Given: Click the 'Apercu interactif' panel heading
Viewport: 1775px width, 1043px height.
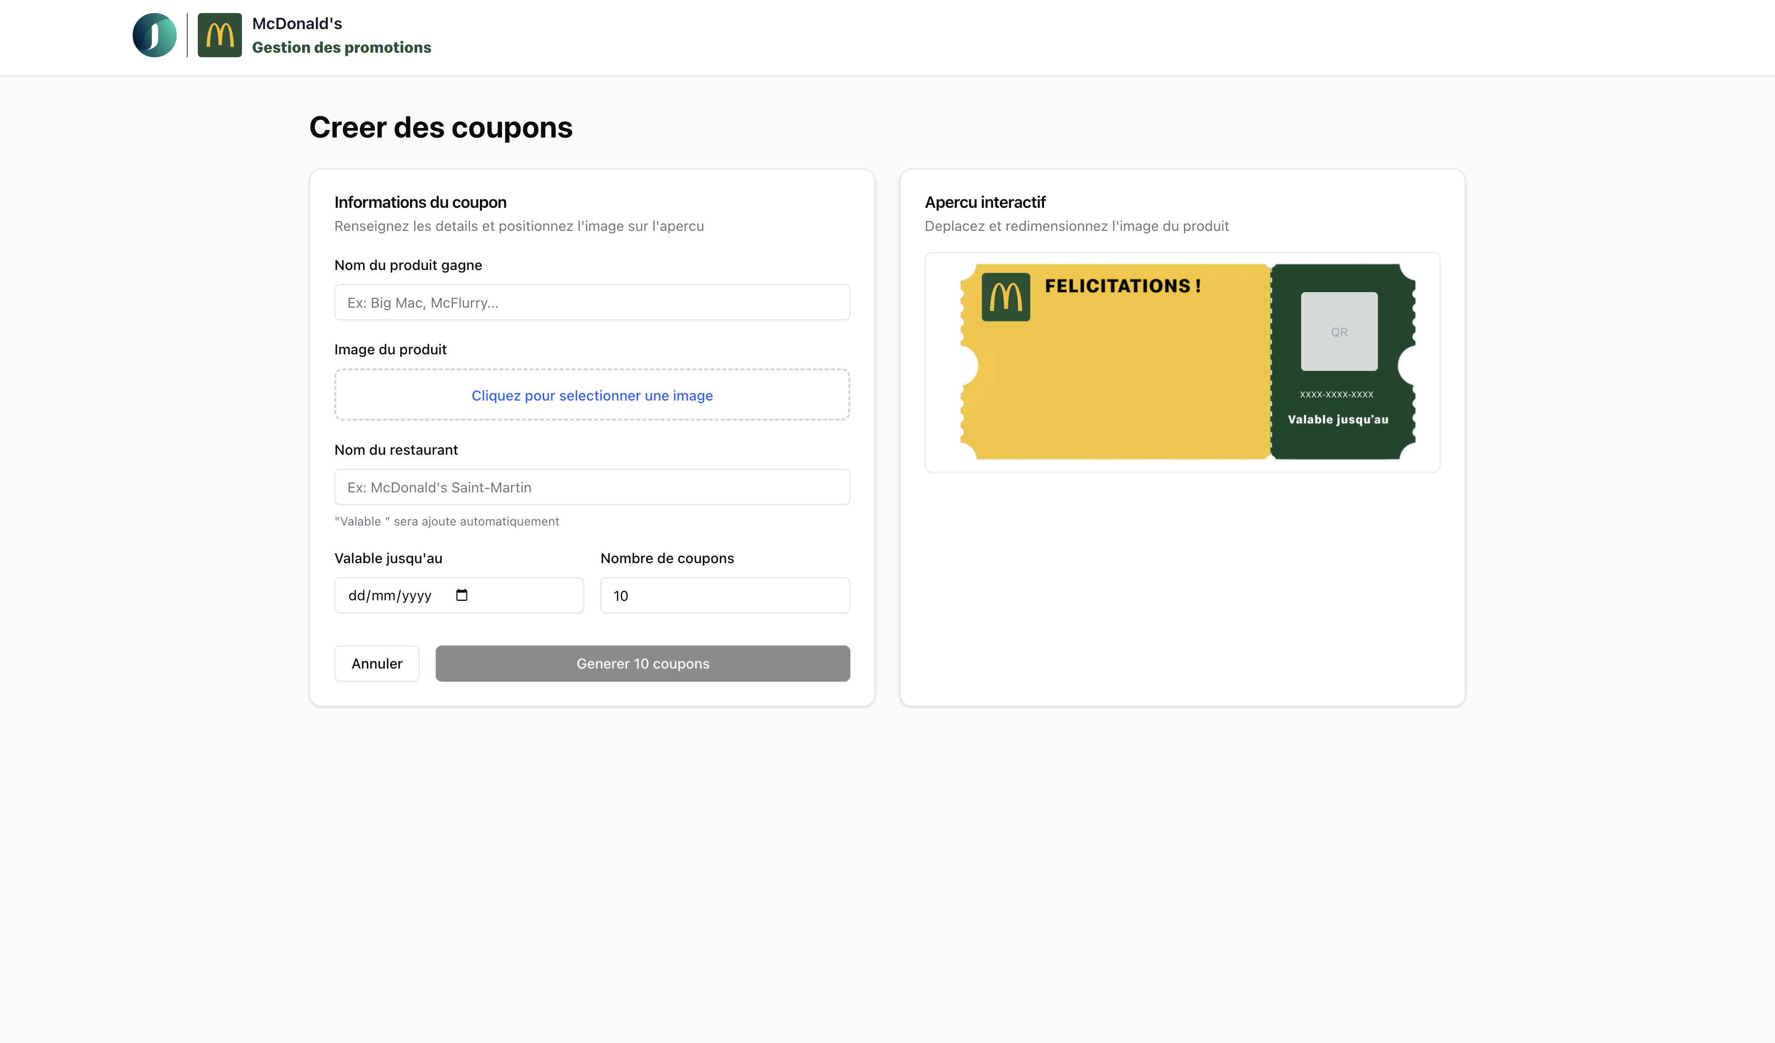Looking at the screenshot, I should [x=985, y=202].
